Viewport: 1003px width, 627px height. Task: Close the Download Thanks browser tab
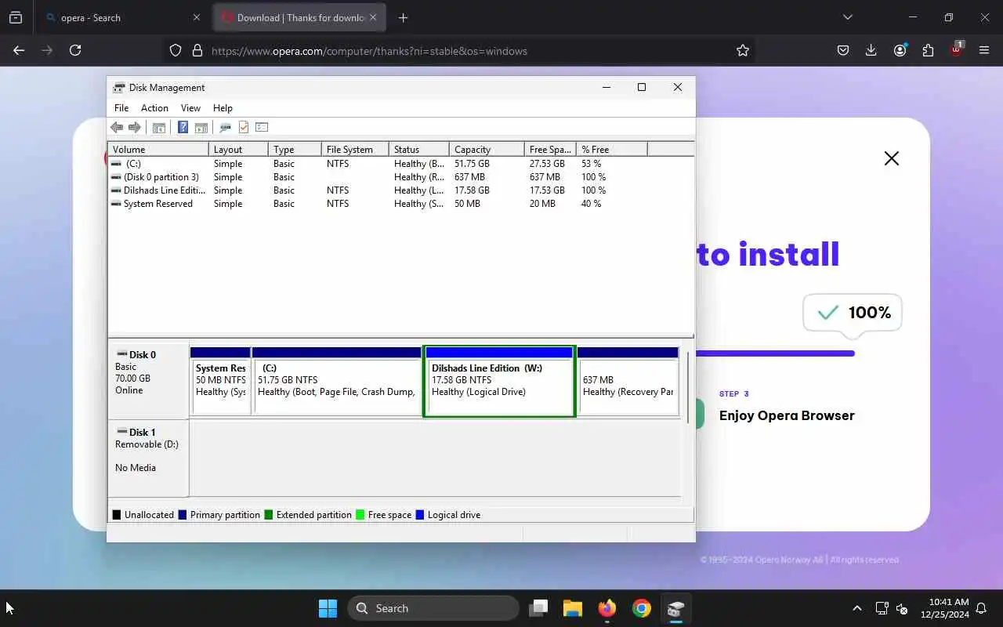coord(374,17)
